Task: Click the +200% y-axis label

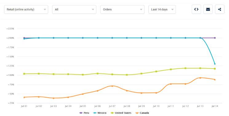Action: pyautogui.click(x=10, y=38)
